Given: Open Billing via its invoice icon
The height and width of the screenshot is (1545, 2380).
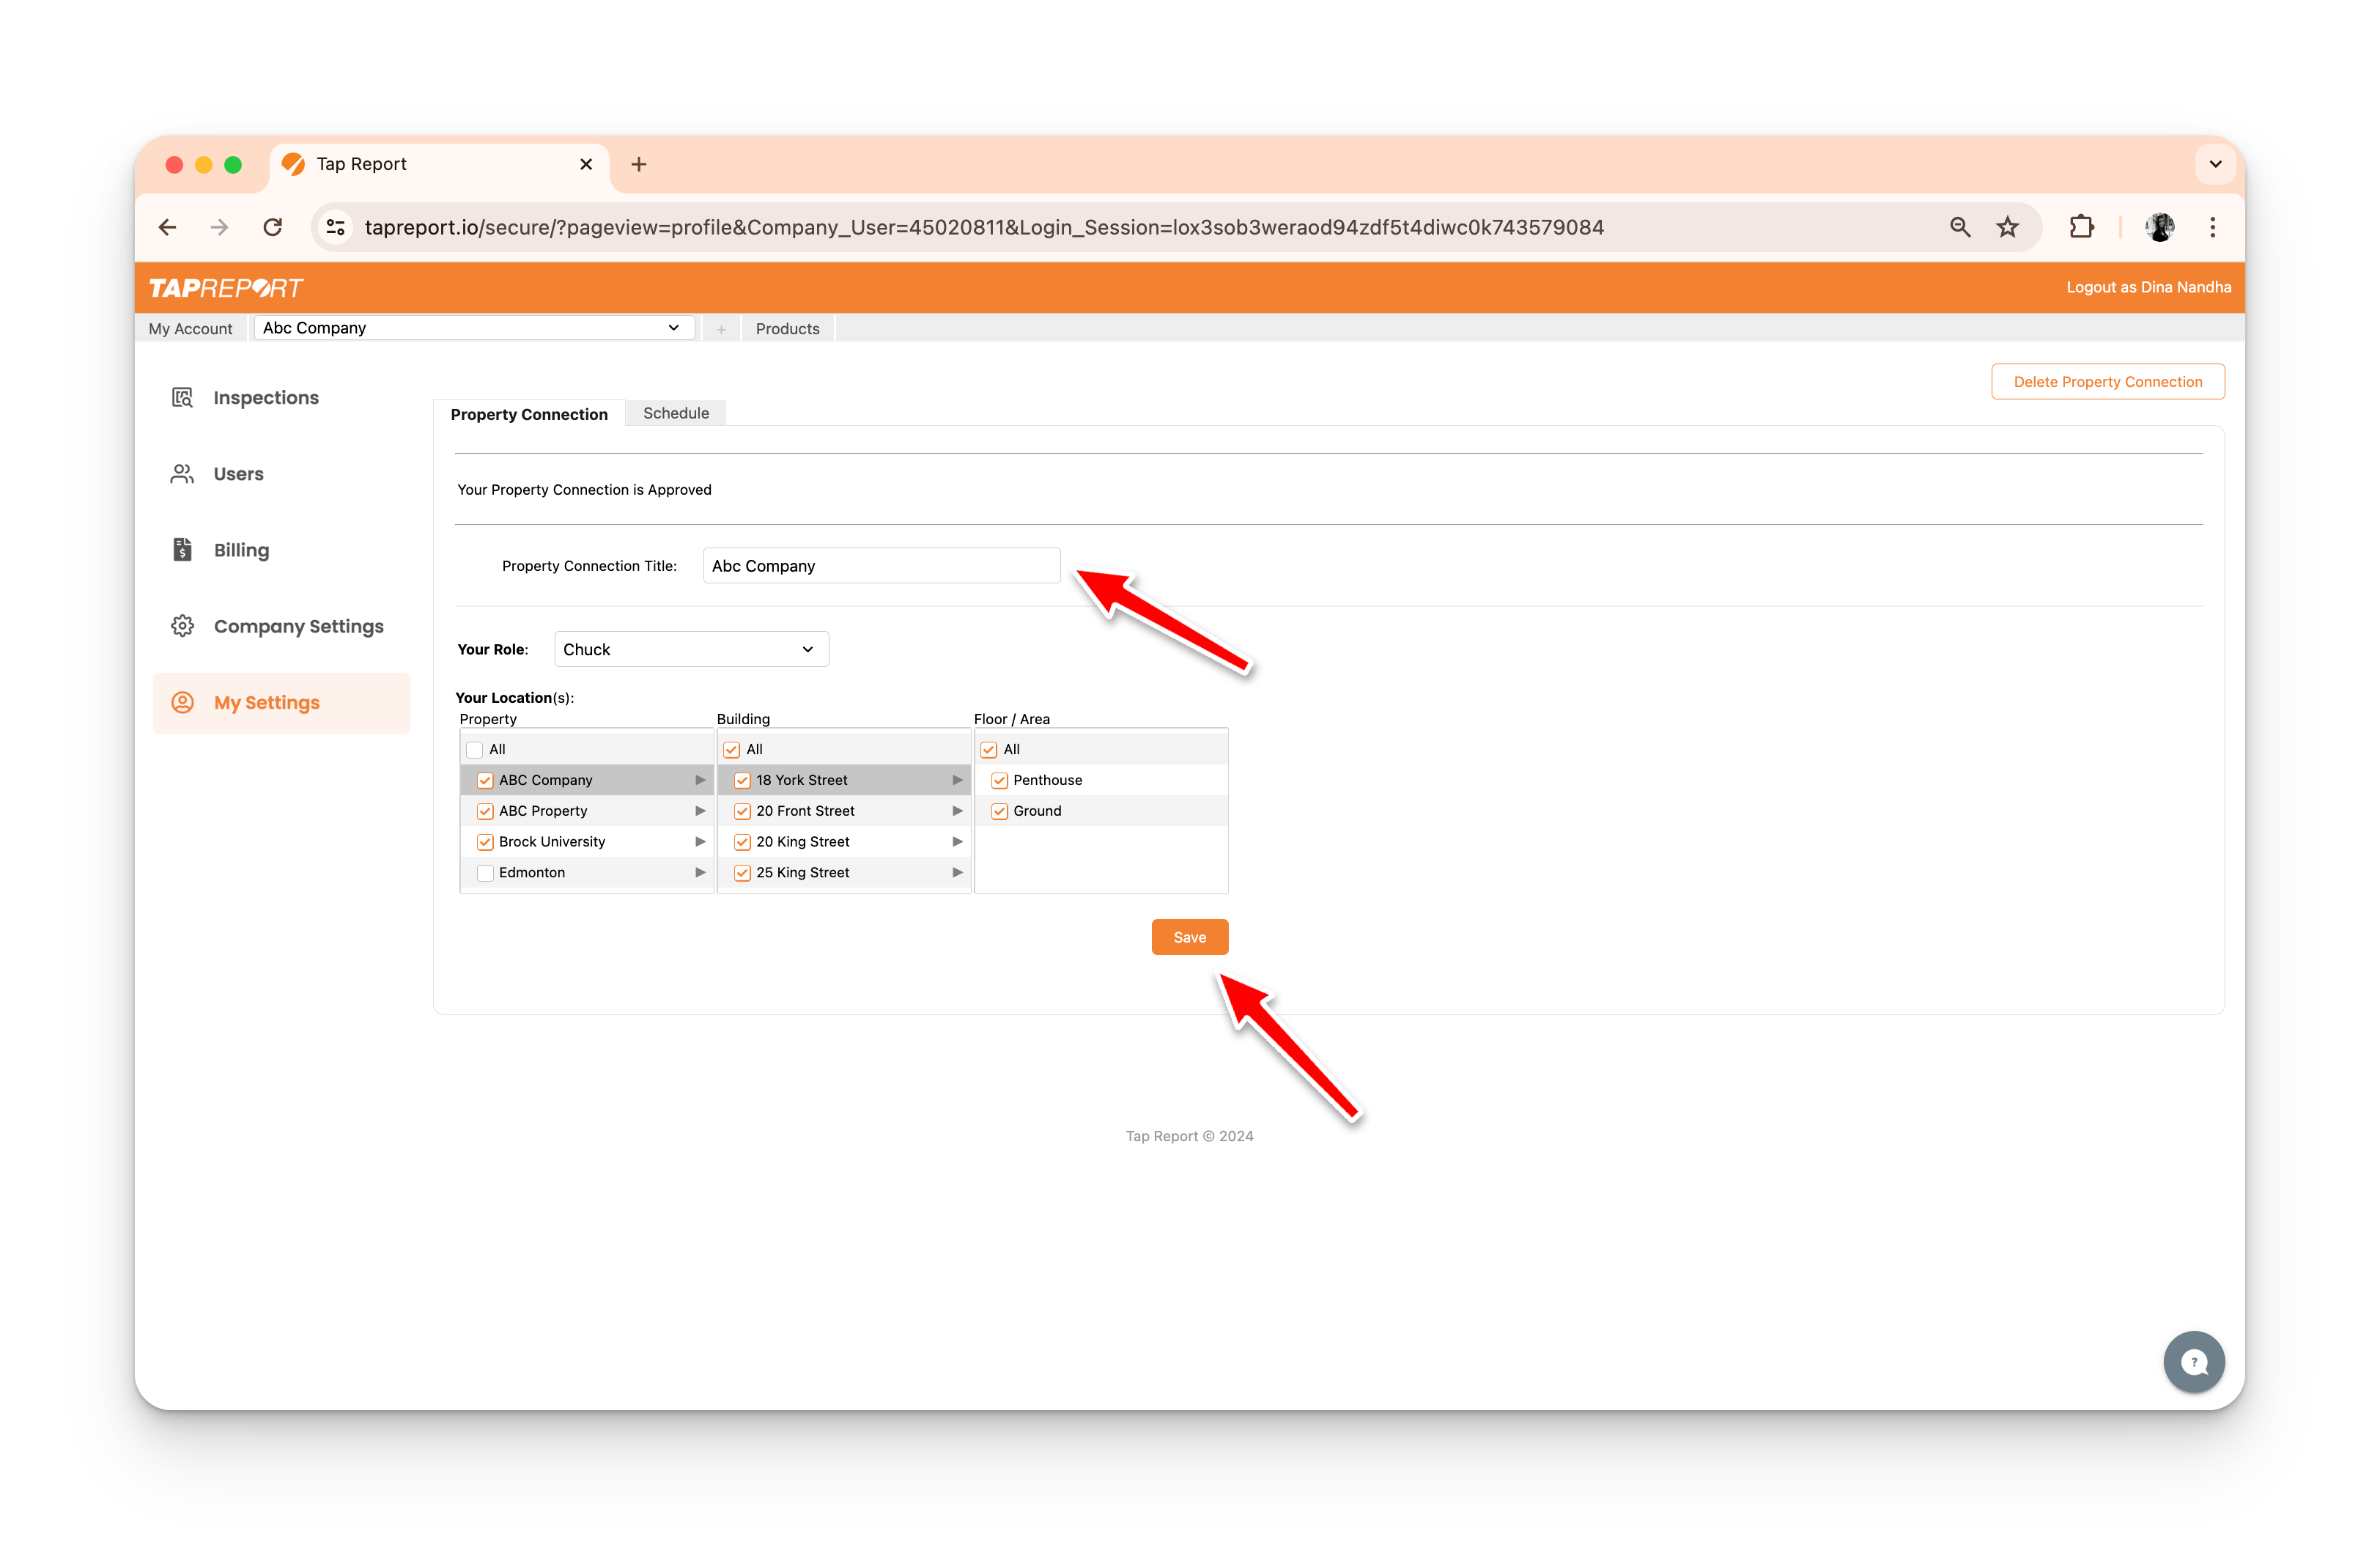Looking at the screenshot, I should pos(182,550).
